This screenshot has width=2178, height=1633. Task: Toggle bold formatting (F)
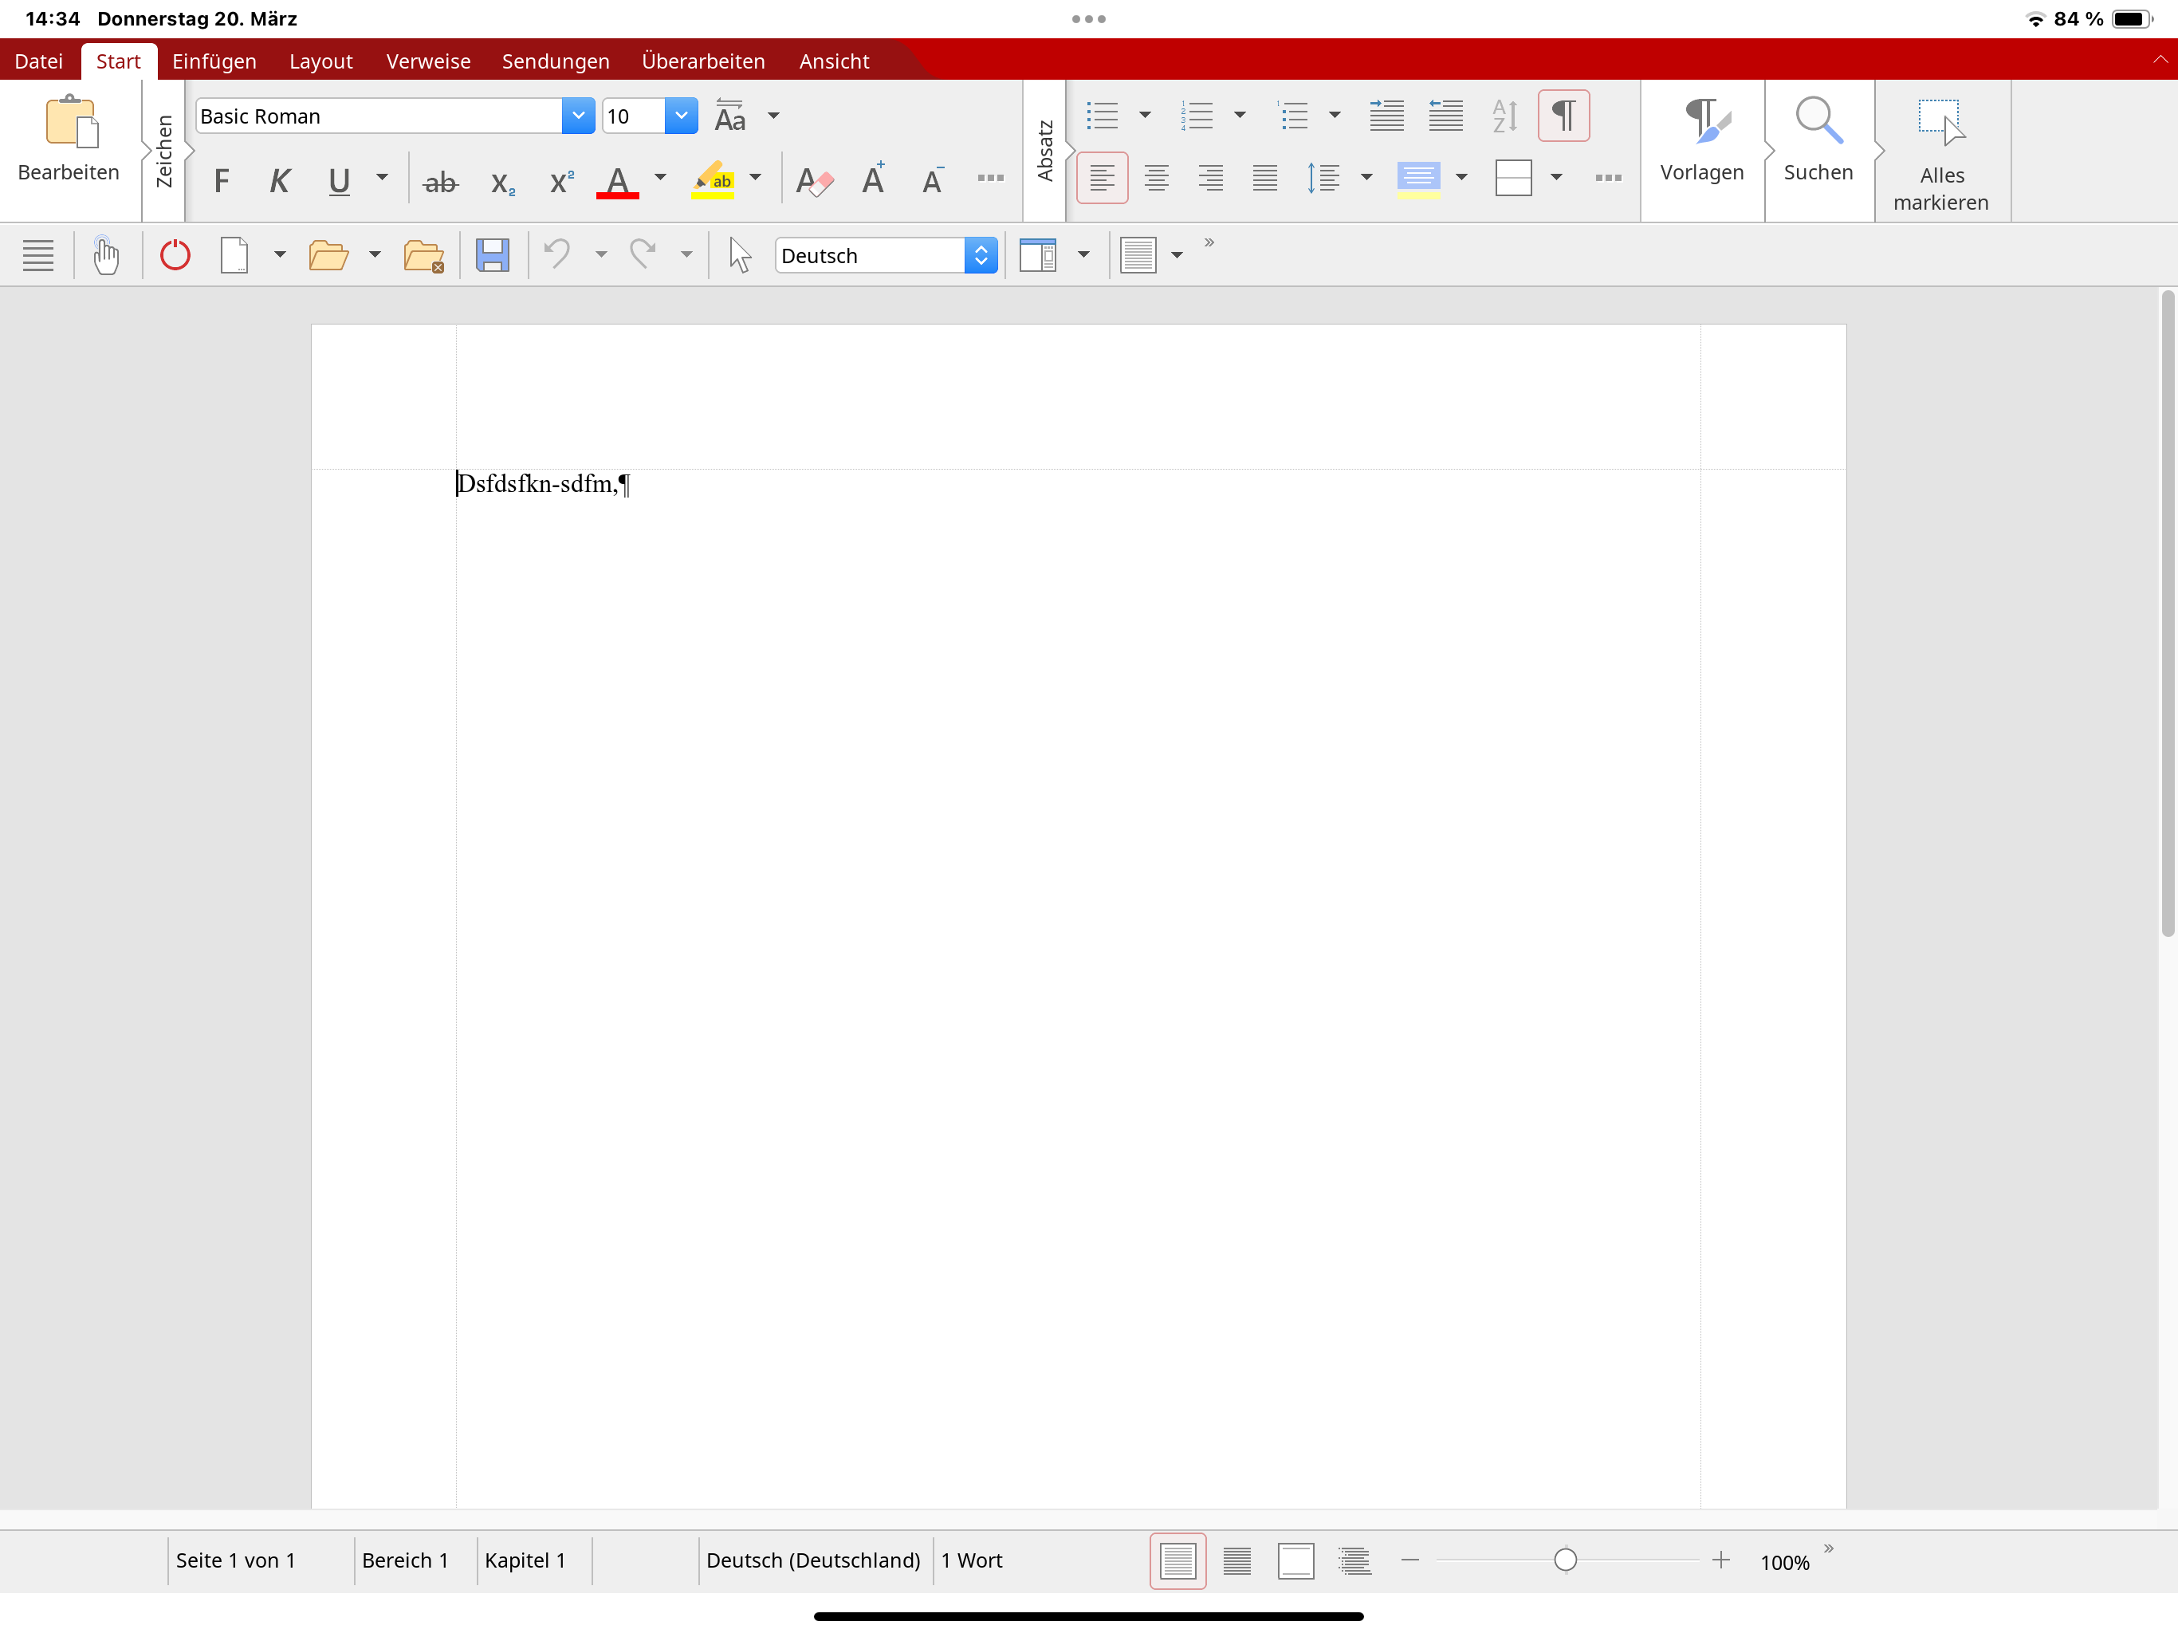point(222,181)
